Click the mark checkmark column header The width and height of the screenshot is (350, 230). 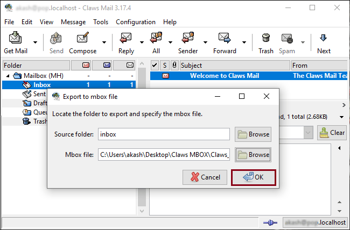155,66
